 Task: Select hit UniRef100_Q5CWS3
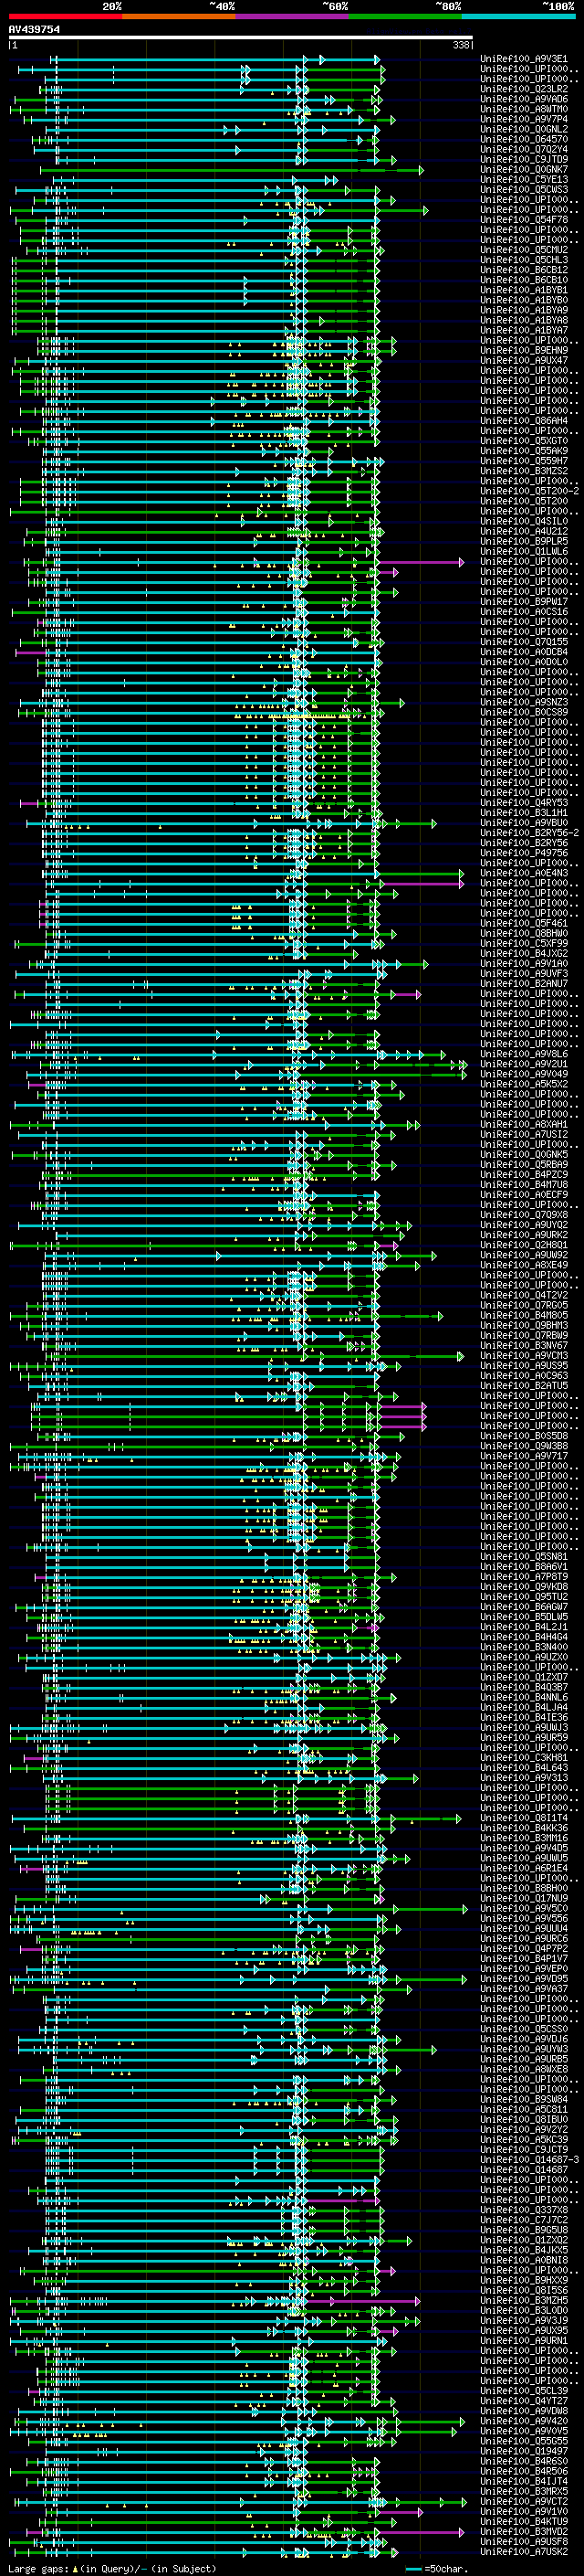(524, 189)
